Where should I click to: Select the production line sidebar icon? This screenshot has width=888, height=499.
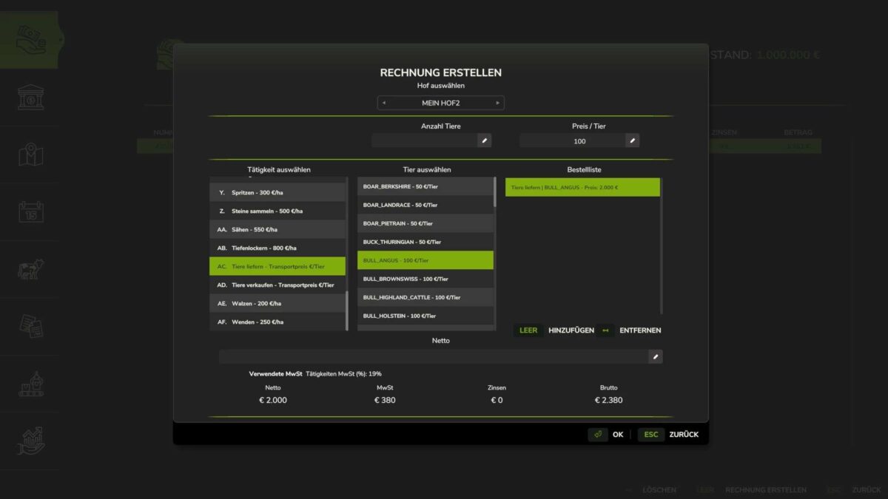pos(31,382)
